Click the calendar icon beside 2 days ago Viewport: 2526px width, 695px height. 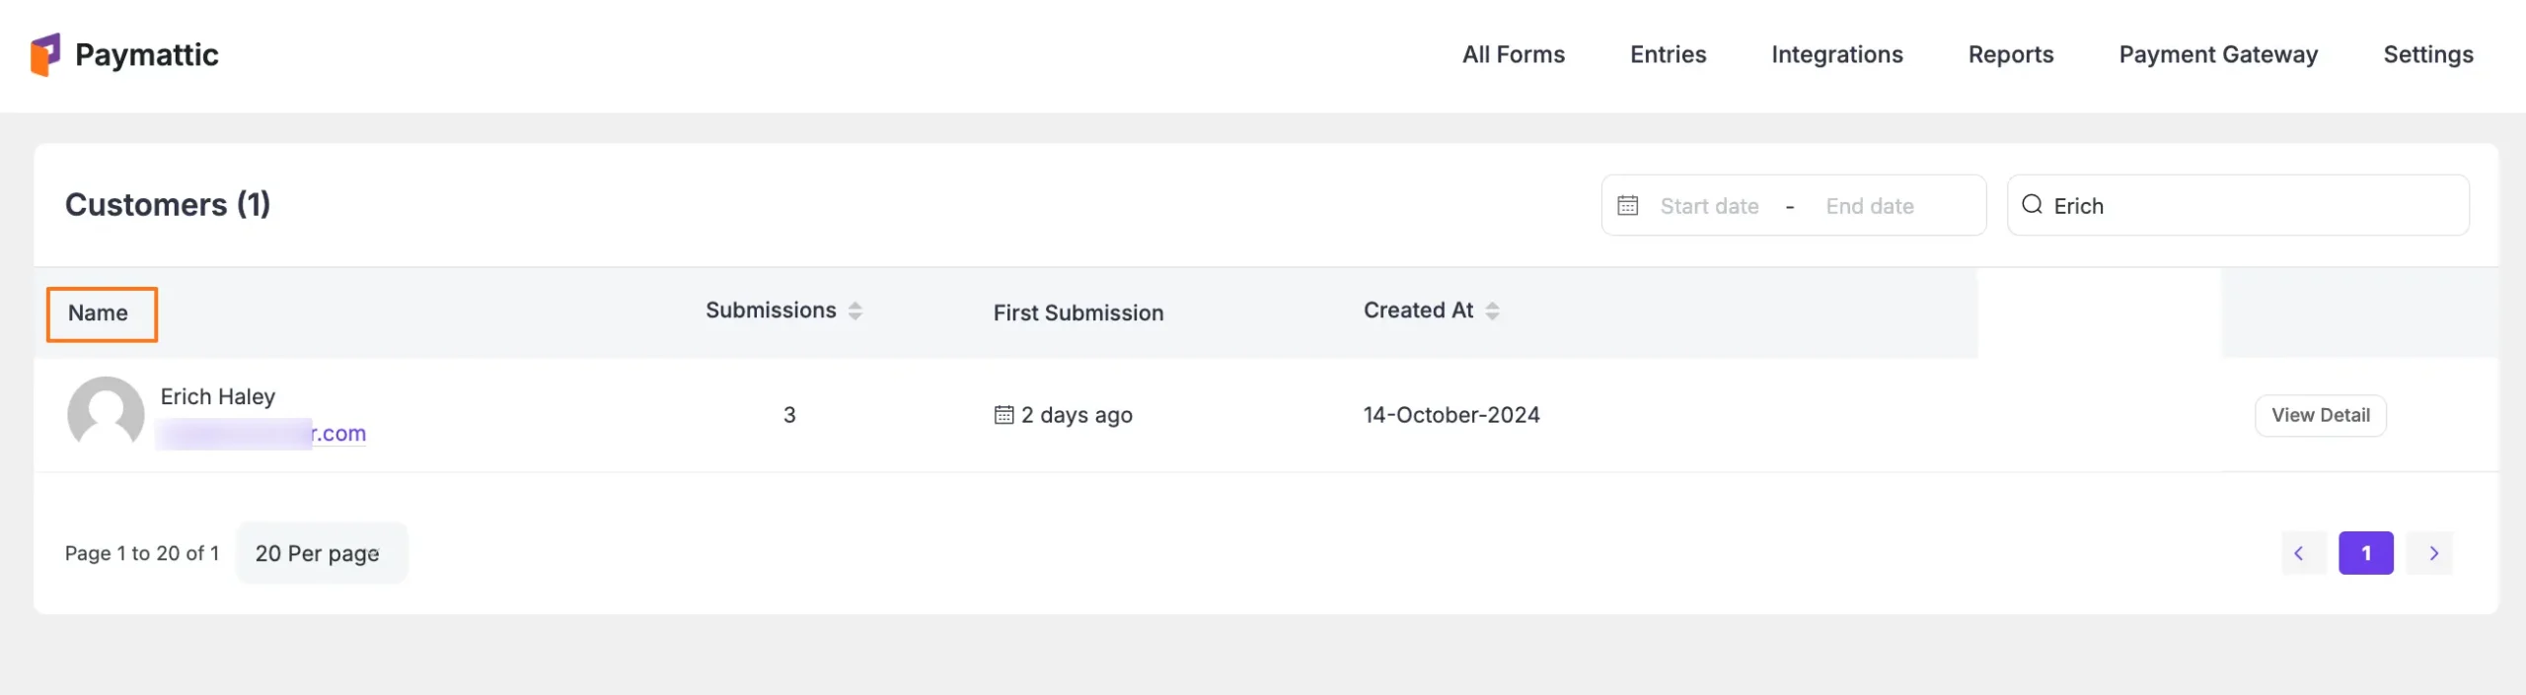tap(1003, 415)
